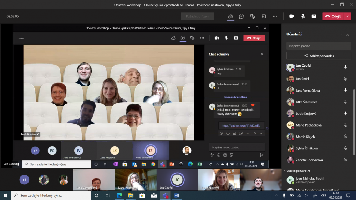Select PC participant avatar in shared window
Image resolution: width=356 pixels, height=200 pixels.
(52, 150)
